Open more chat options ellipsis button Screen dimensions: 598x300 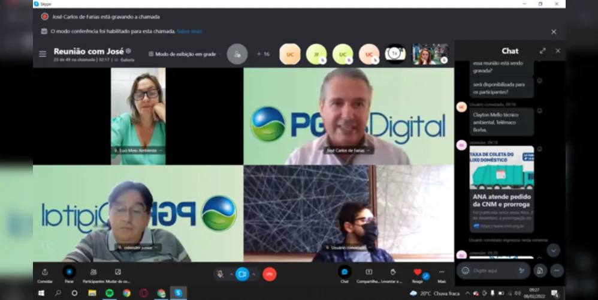click(x=557, y=271)
